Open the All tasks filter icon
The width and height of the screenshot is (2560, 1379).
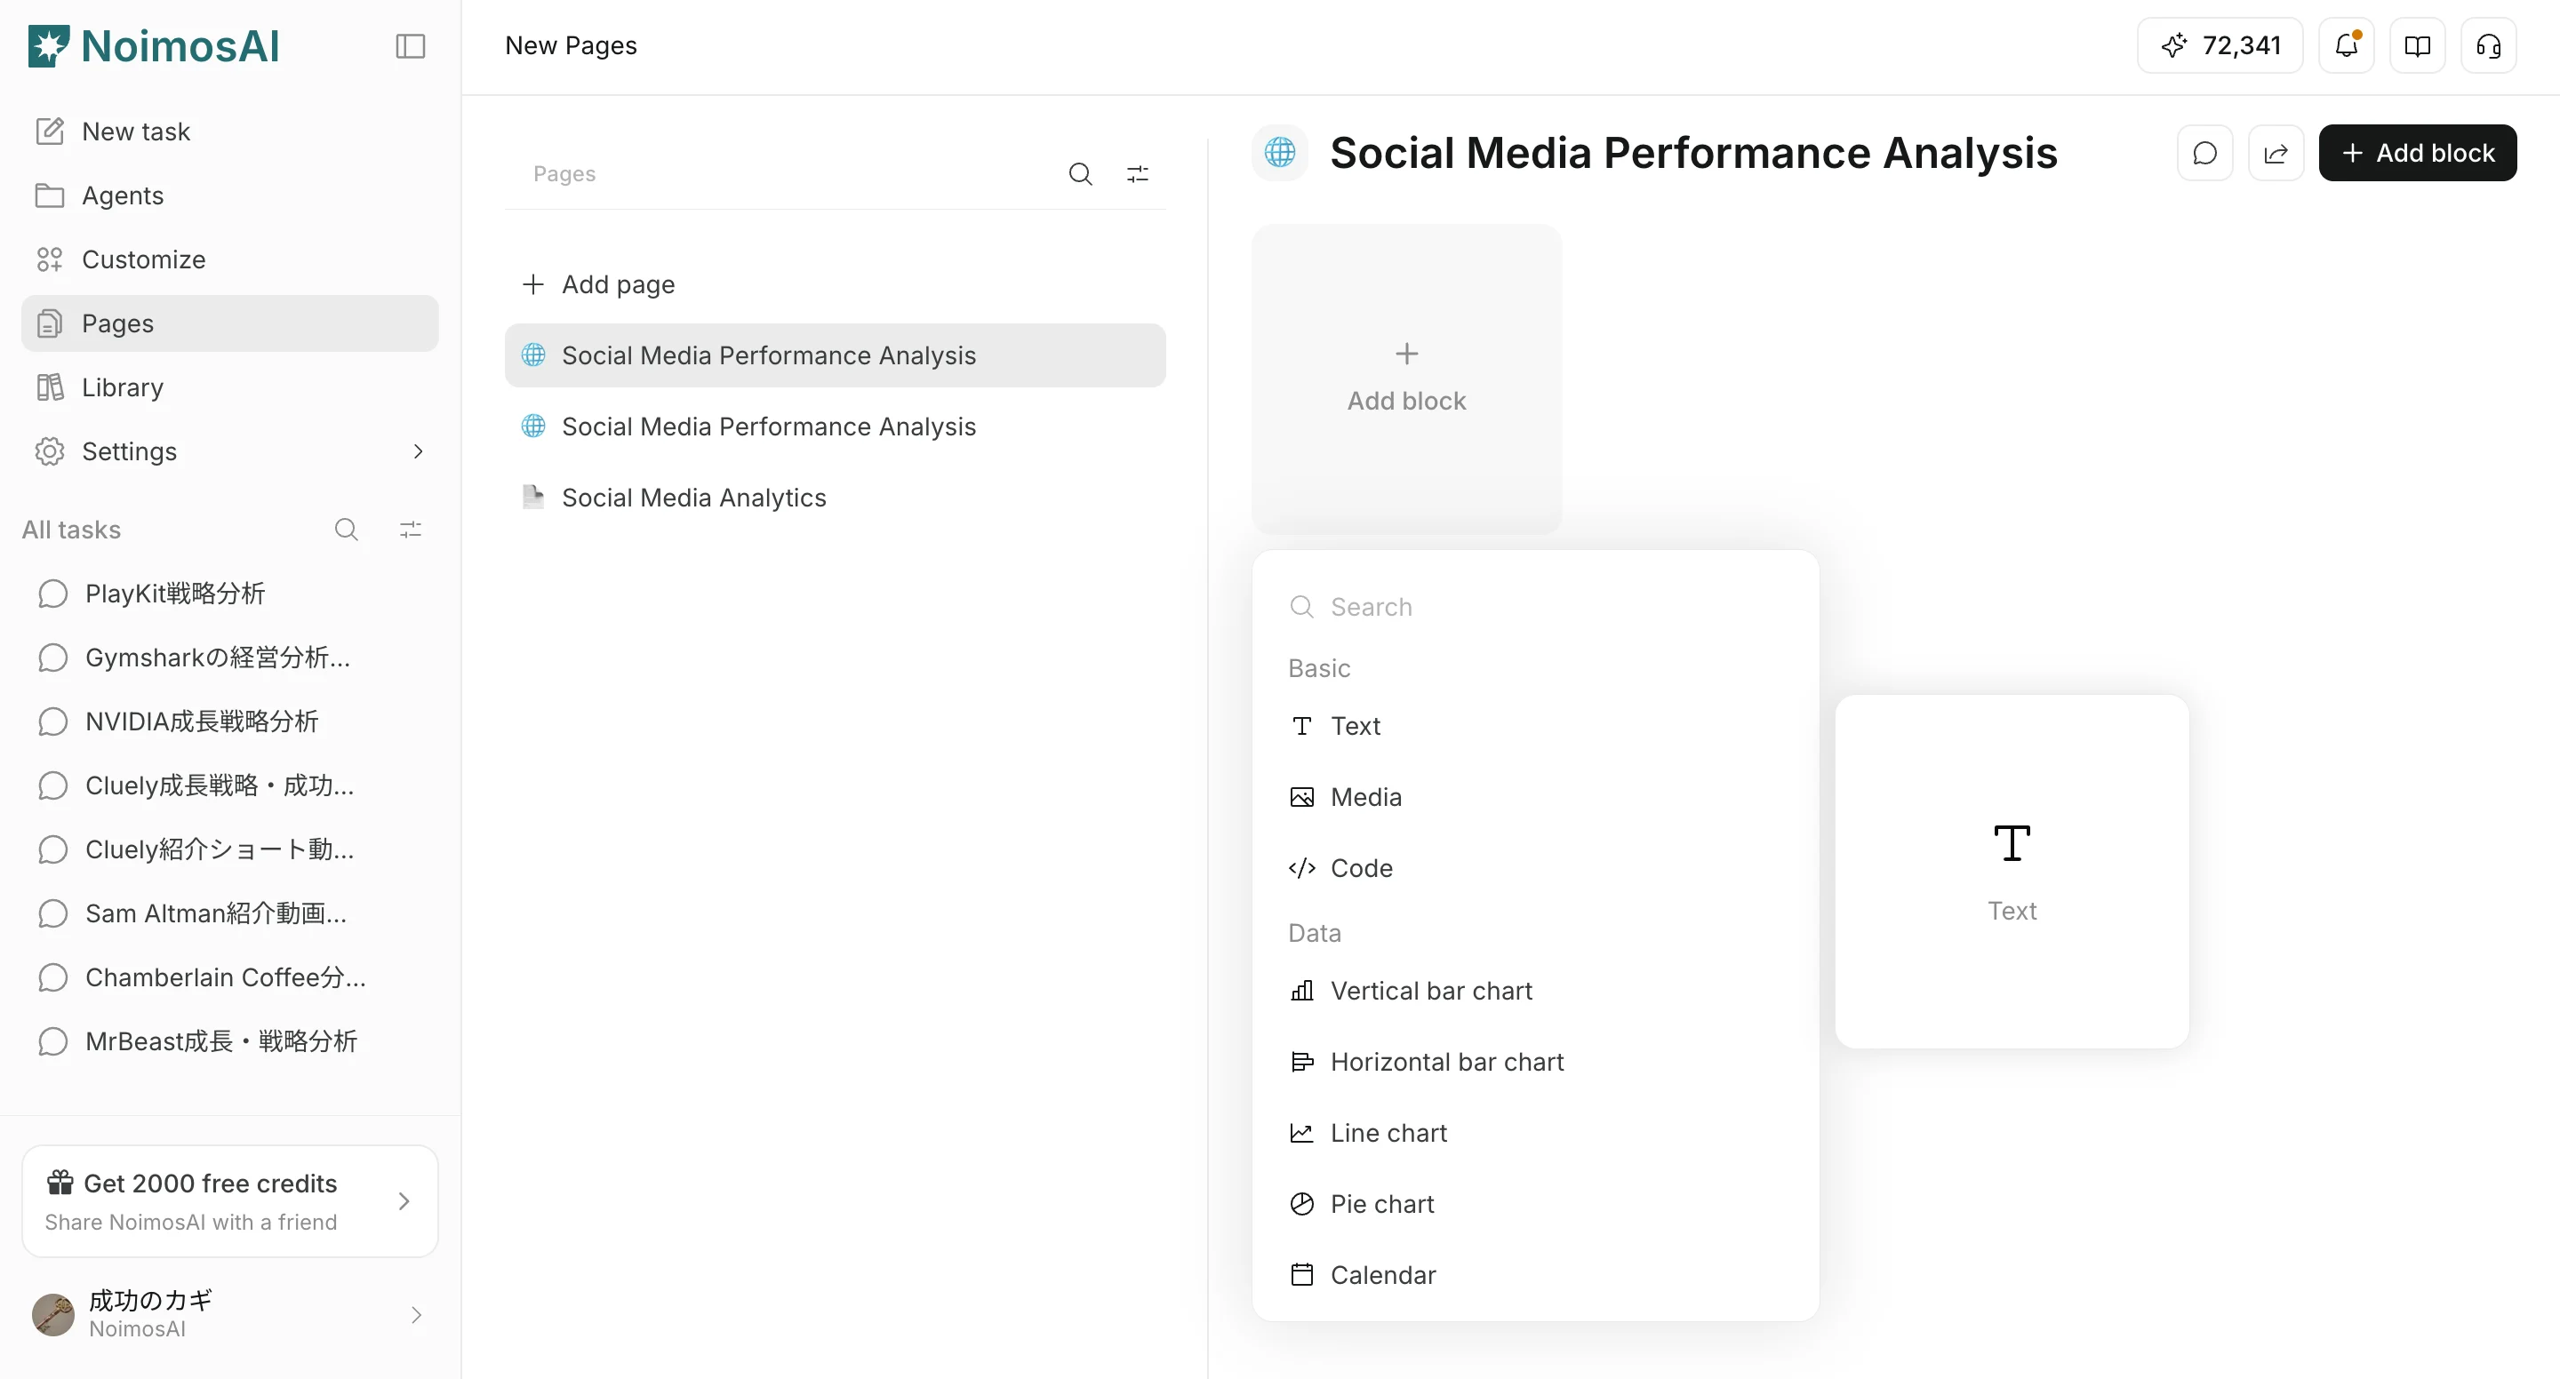coord(411,530)
